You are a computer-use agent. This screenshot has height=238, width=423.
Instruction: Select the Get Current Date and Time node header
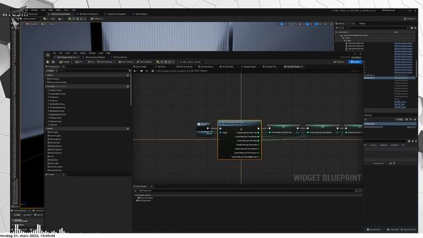coord(239,124)
